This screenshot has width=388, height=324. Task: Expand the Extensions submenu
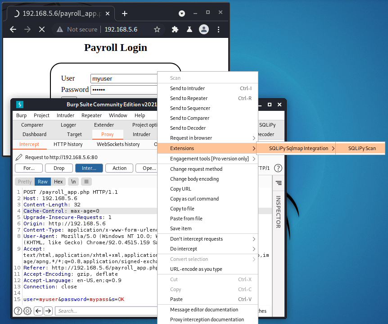point(208,148)
